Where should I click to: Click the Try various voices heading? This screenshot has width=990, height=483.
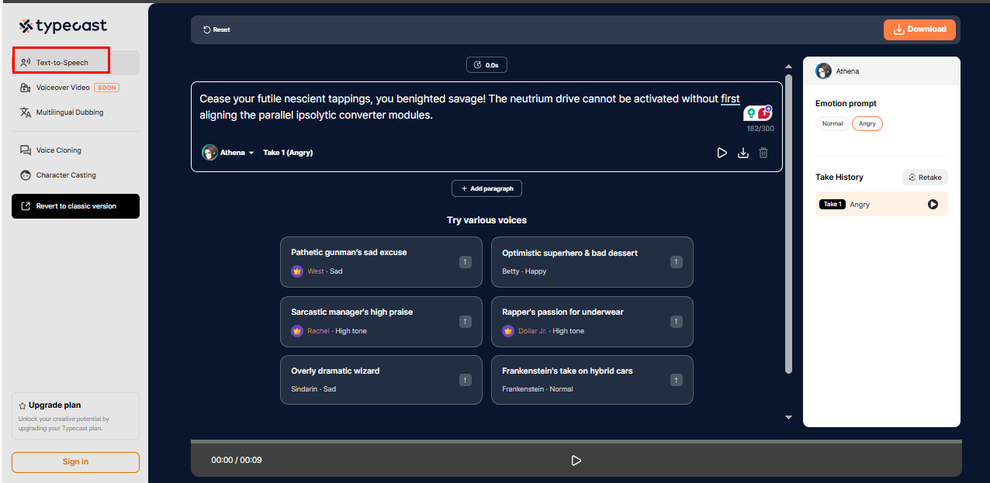[486, 220]
